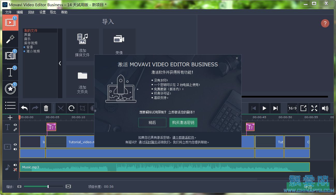Screen dimensions: 336x195
Task: Open the More tools list icon
Action: pyautogui.click(x=10, y=105)
